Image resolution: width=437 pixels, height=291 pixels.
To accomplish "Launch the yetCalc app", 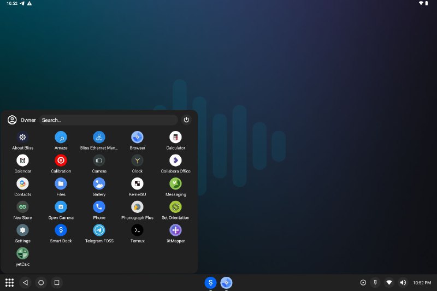I will (x=22, y=253).
